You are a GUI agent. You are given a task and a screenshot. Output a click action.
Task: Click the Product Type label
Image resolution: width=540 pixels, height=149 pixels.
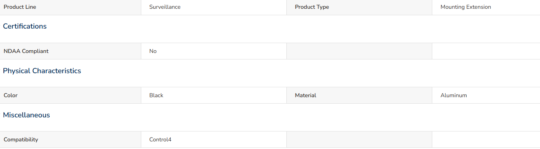click(312, 7)
